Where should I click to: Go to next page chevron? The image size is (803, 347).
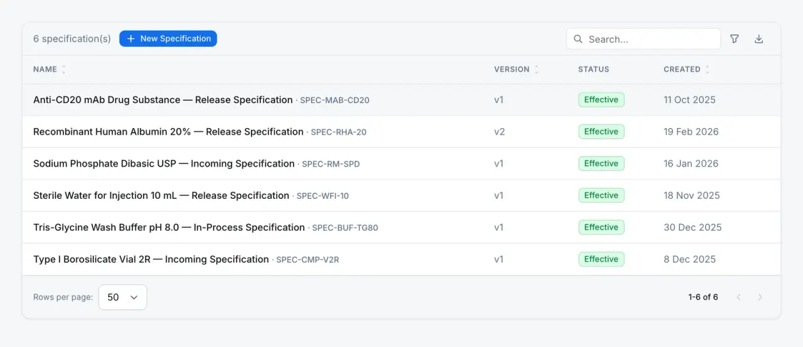click(760, 297)
